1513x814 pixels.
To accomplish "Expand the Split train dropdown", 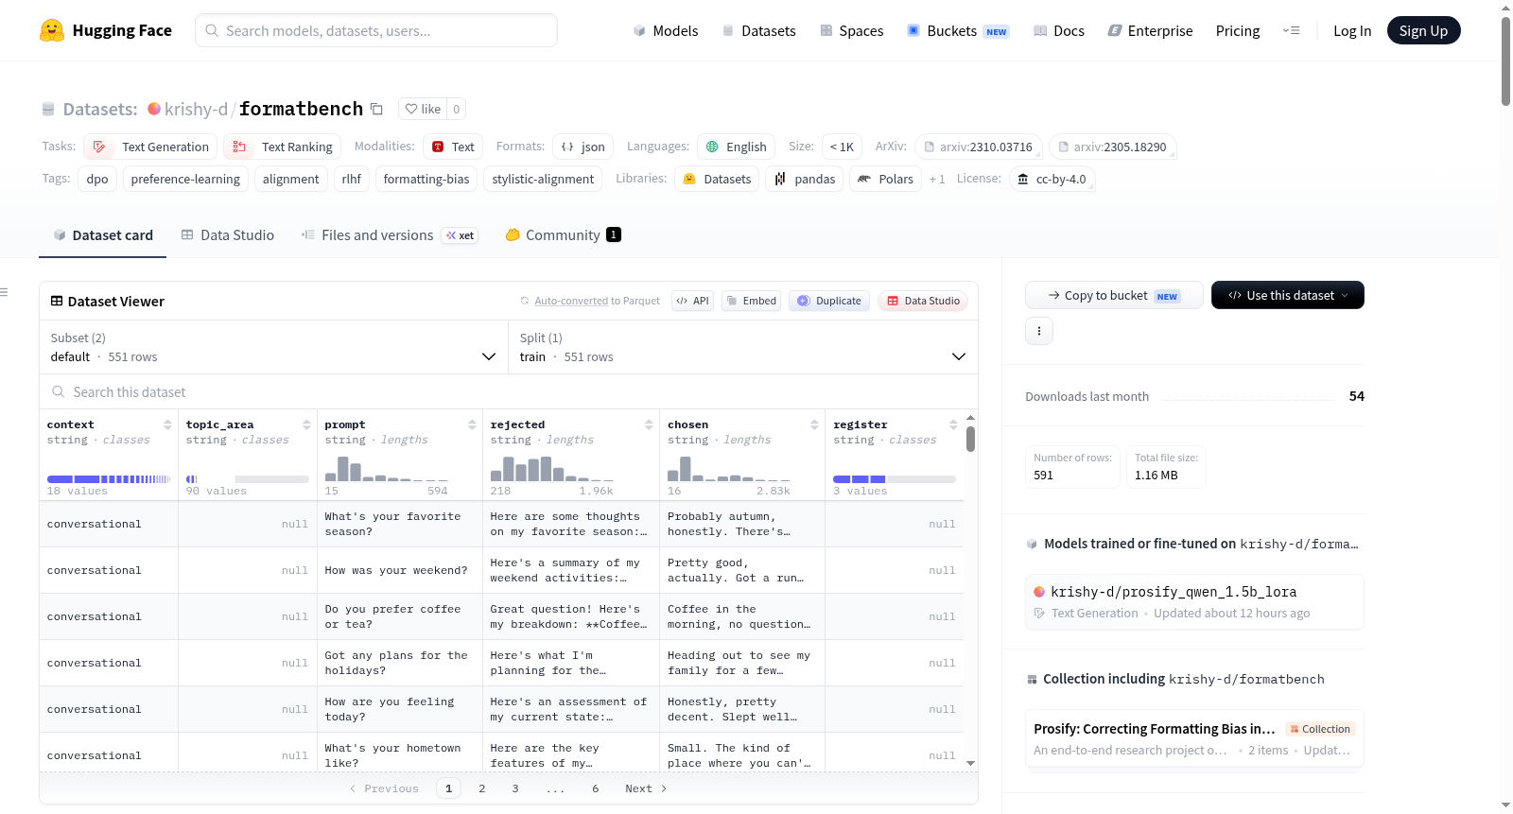I will point(742,347).
